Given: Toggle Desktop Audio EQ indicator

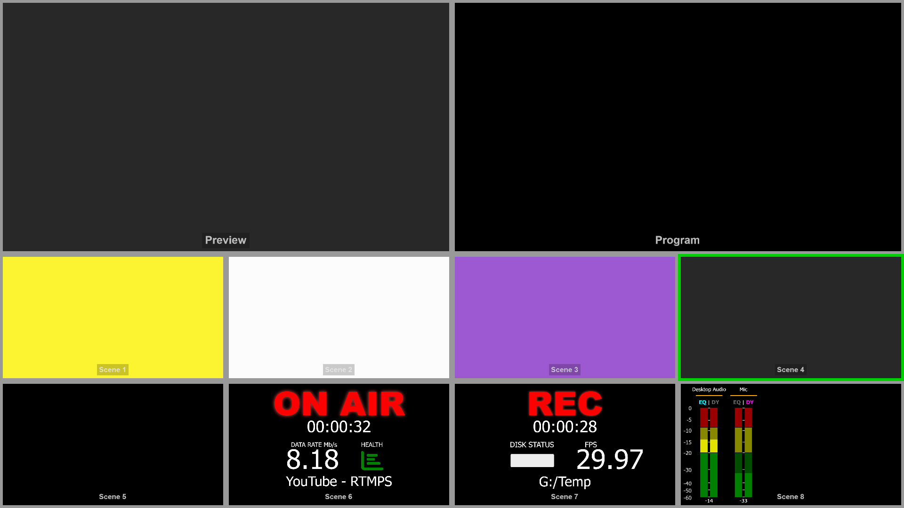Looking at the screenshot, I should (702, 402).
